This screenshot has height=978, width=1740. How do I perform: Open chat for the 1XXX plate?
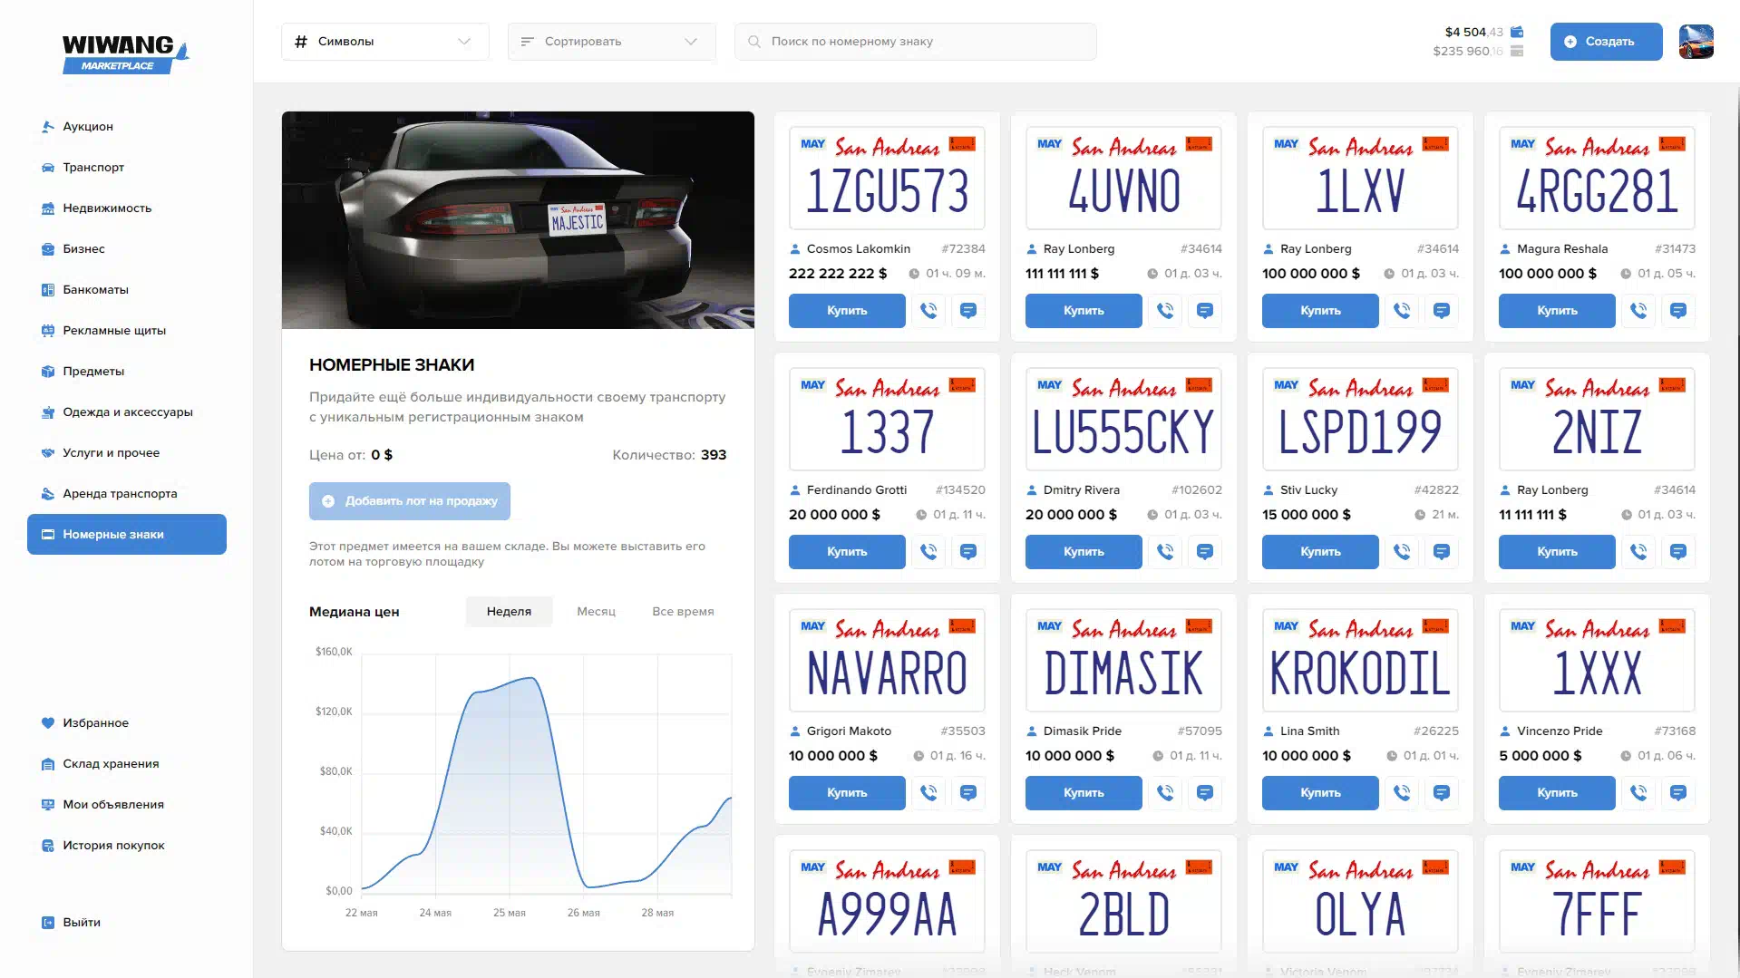point(1678,793)
